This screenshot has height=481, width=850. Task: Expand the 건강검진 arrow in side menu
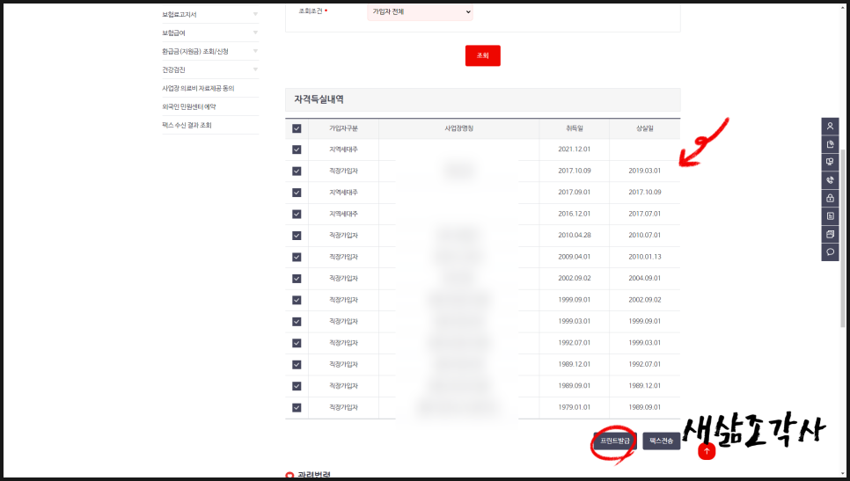[x=255, y=69]
